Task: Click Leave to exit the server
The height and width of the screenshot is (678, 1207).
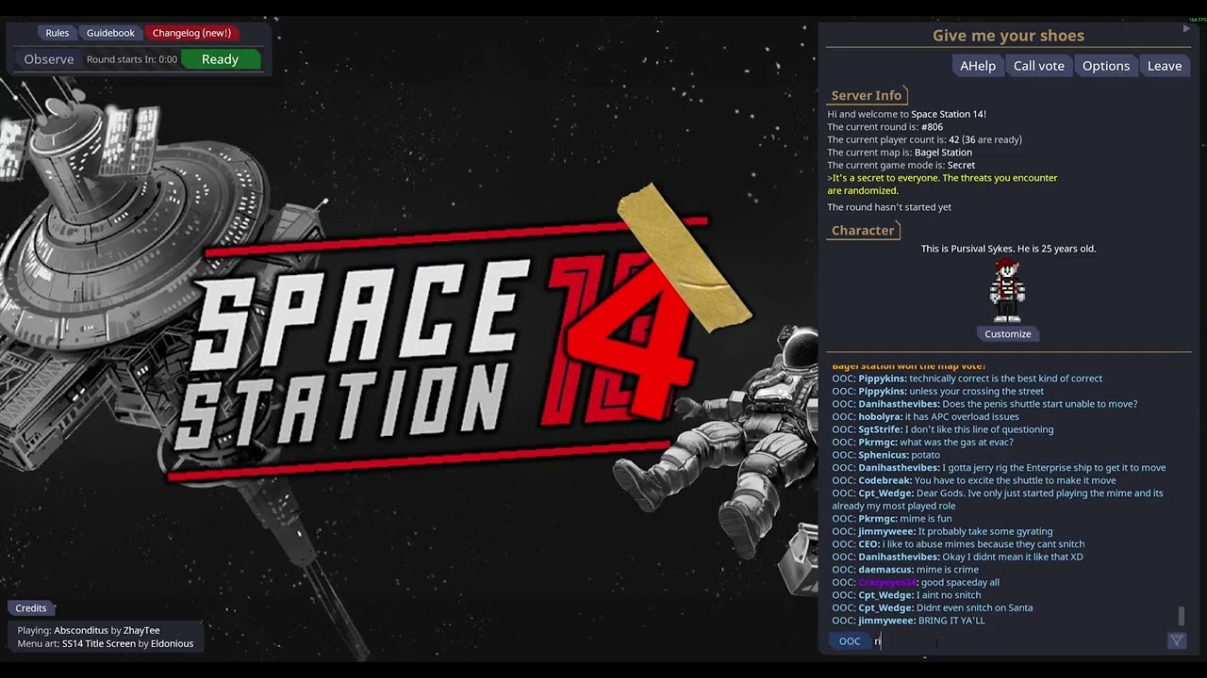Action: click(x=1165, y=66)
